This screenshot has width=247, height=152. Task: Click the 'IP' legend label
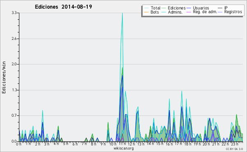[226, 8]
